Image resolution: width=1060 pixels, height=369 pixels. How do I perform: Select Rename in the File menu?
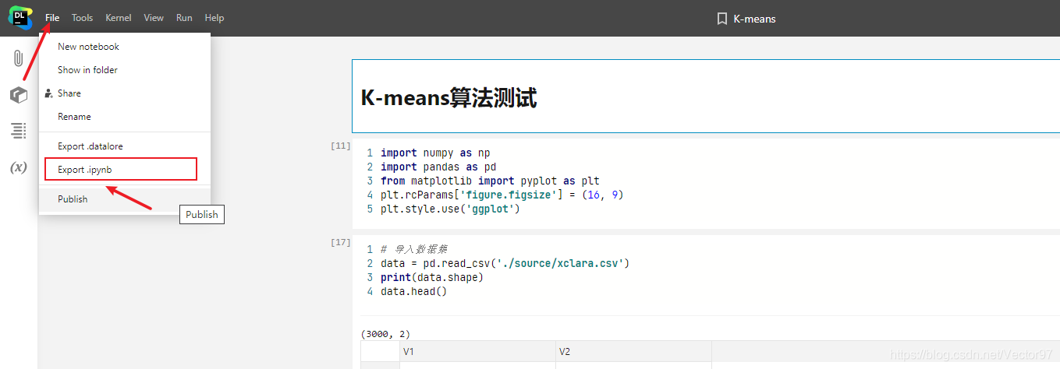(x=125, y=117)
